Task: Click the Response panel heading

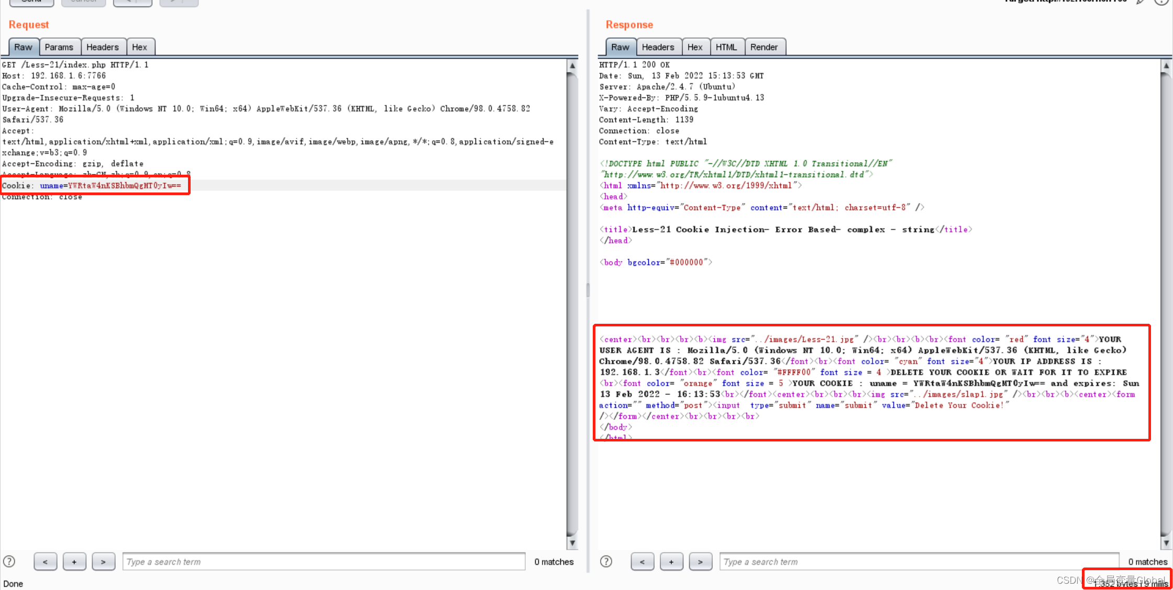Action: 629,25
